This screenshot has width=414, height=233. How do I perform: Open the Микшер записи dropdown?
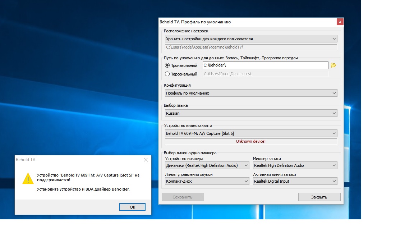click(x=295, y=165)
